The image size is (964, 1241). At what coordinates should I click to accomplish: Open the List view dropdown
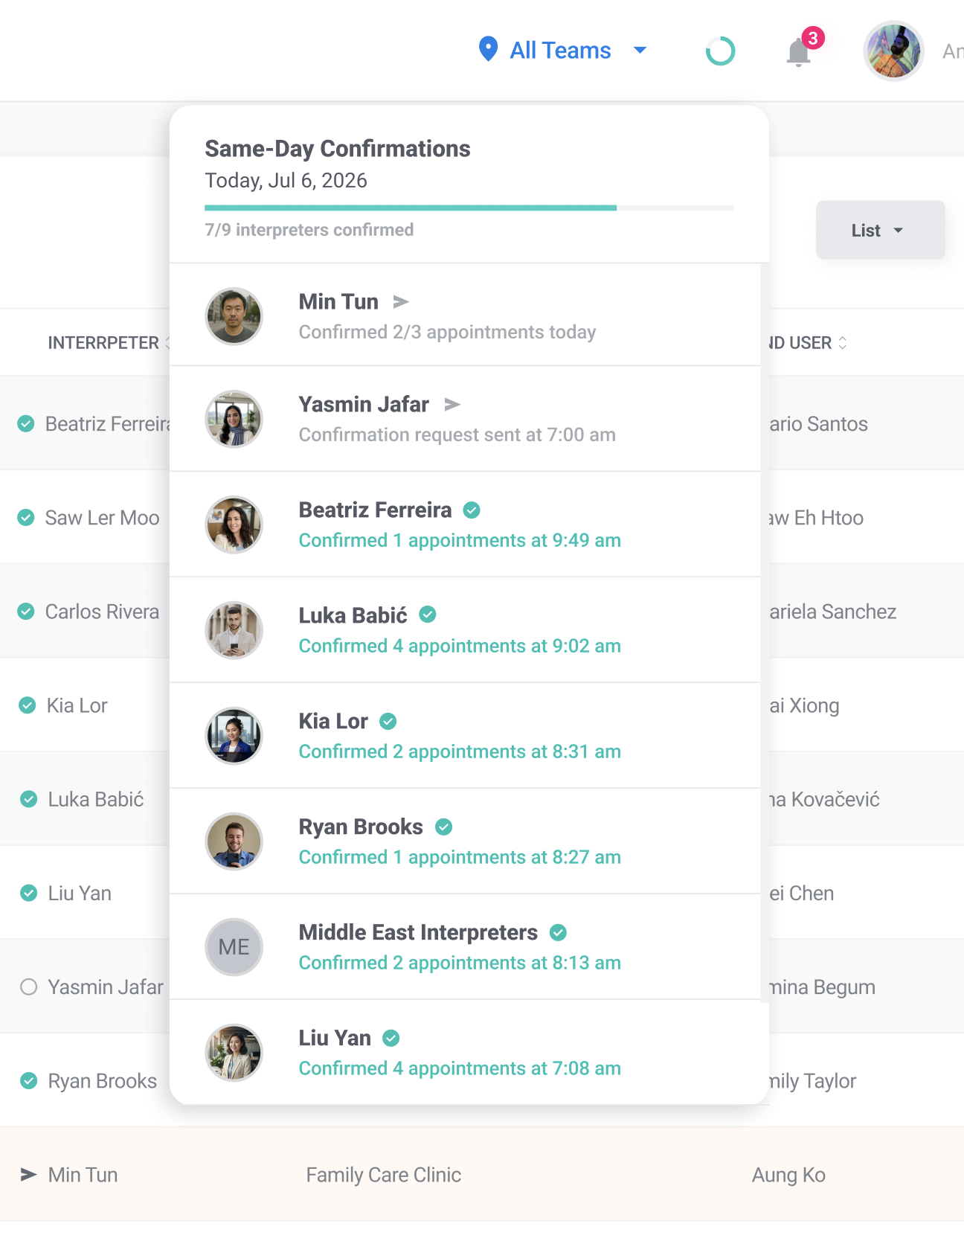point(880,230)
